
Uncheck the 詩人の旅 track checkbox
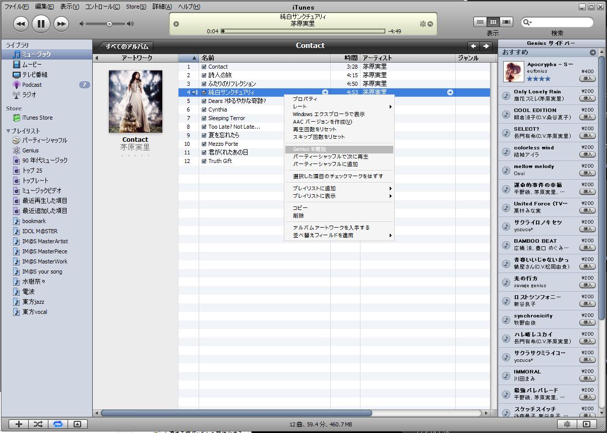coord(204,75)
